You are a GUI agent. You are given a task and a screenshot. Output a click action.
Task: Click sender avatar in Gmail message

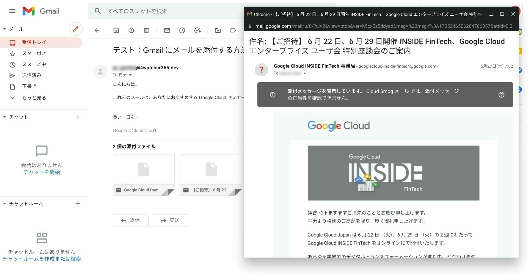click(100, 71)
